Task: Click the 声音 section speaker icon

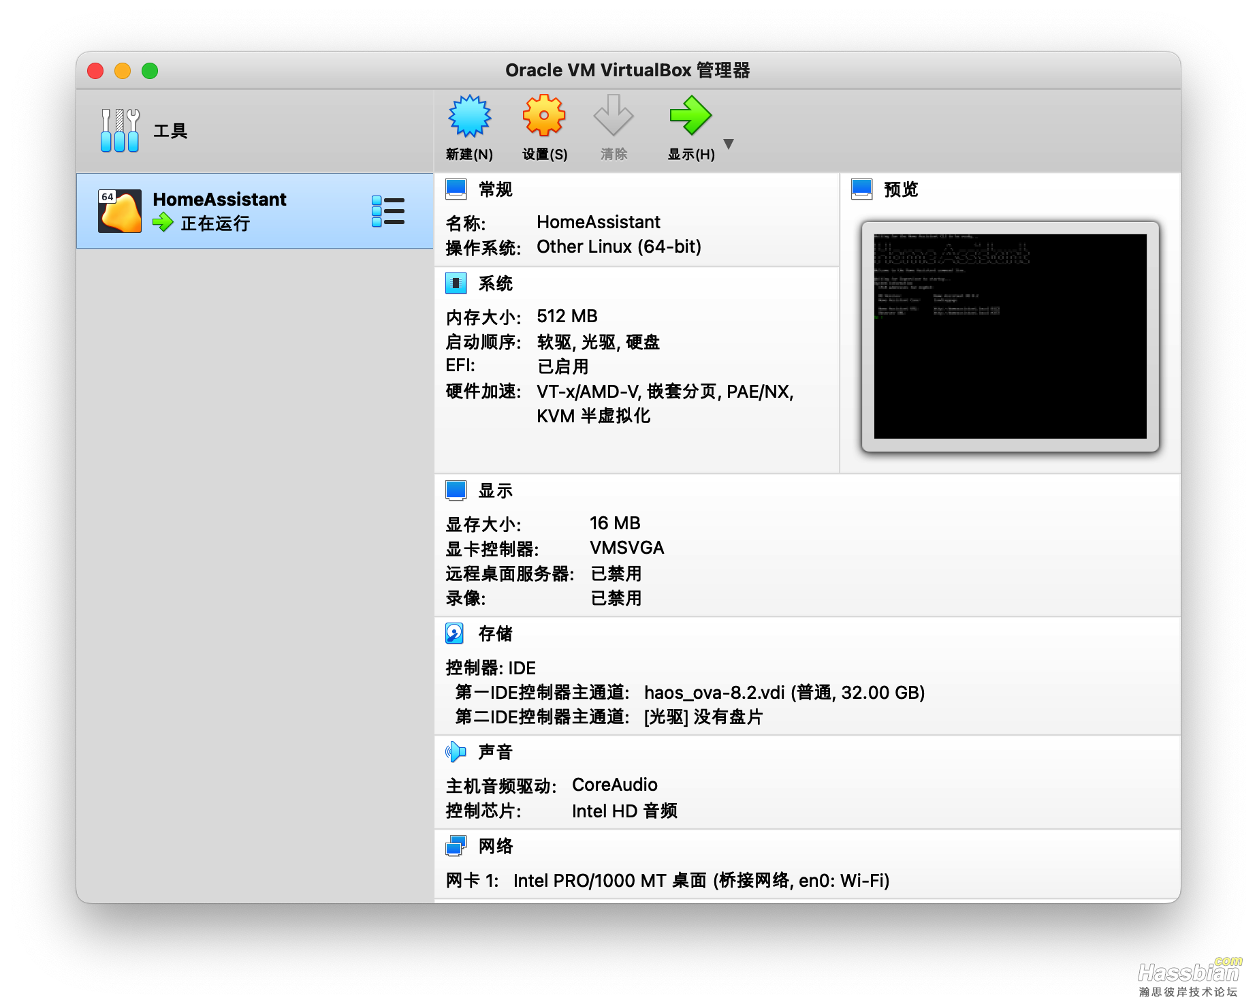Action: [456, 751]
